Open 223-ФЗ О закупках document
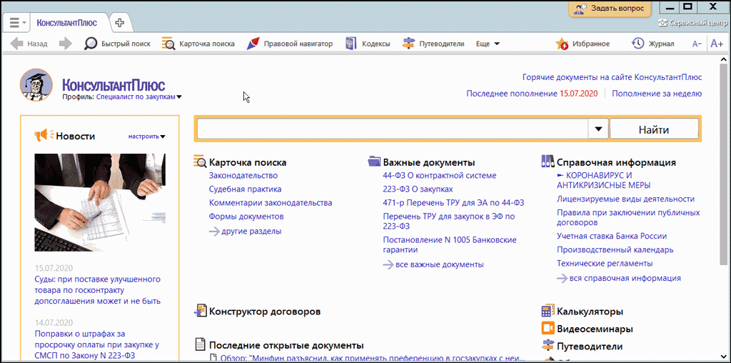The height and width of the screenshot is (363, 731). (418, 189)
